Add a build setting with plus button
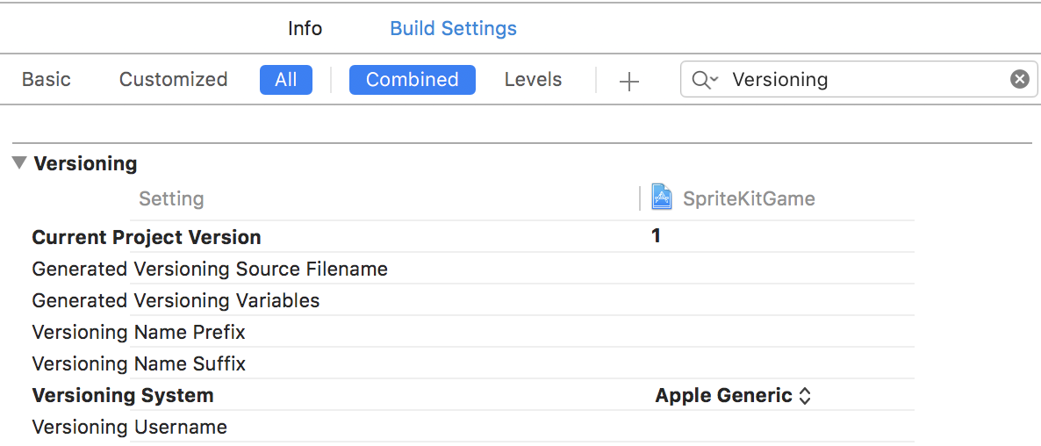Image resolution: width=1041 pixels, height=446 pixels. [x=628, y=81]
